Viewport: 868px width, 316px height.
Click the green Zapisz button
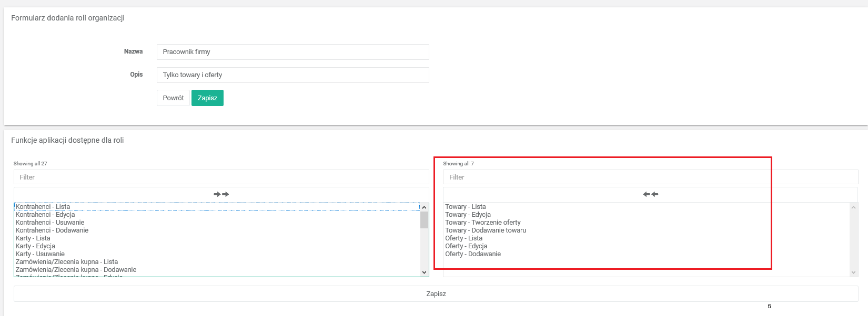click(x=207, y=98)
